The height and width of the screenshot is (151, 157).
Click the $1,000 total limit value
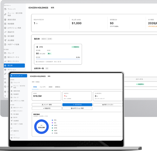pos(77,23)
